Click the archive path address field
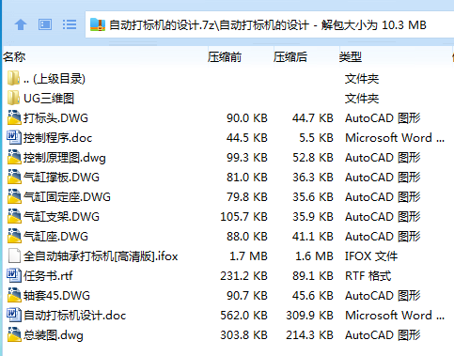The width and height of the screenshot is (454, 356). (x=270, y=24)
